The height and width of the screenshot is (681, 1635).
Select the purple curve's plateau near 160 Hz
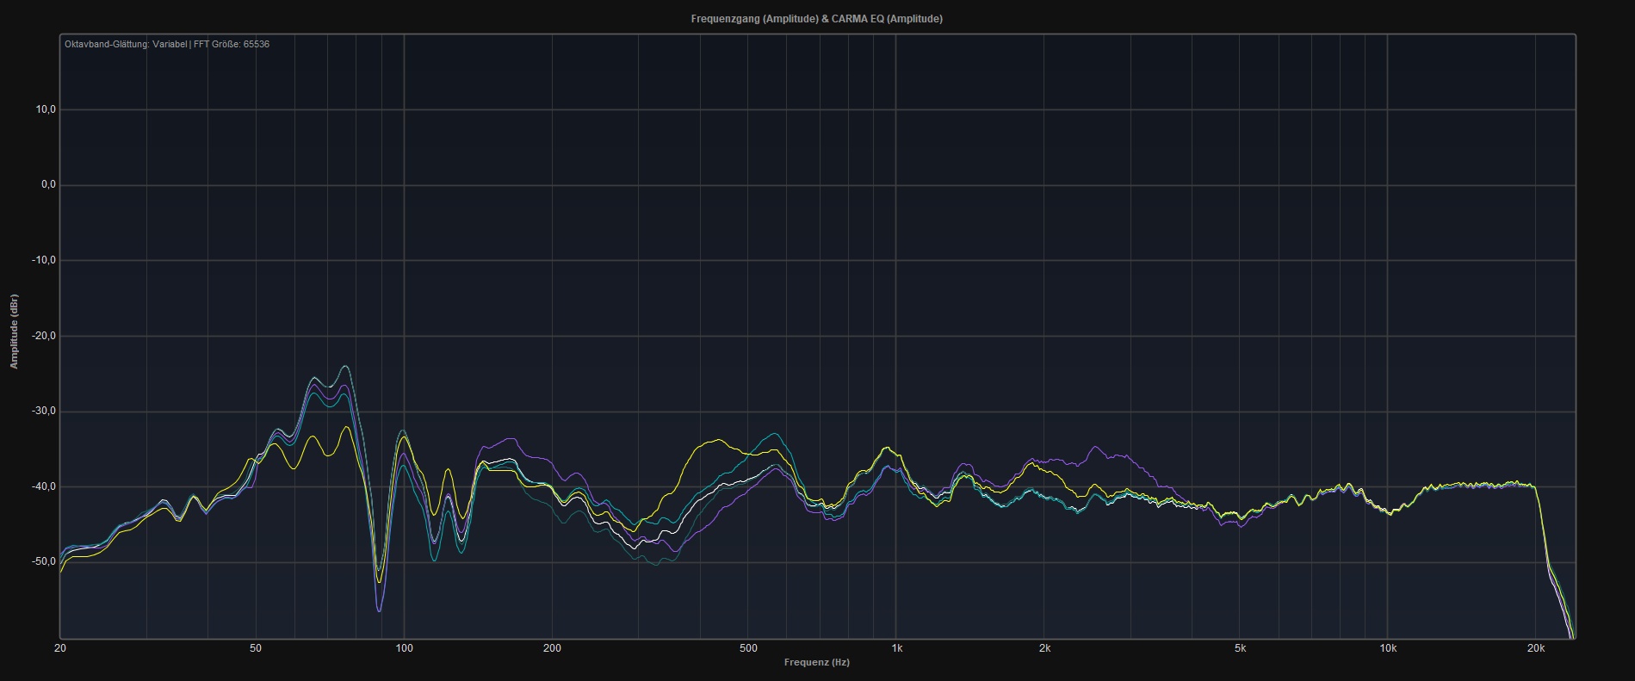coord(511,439)
